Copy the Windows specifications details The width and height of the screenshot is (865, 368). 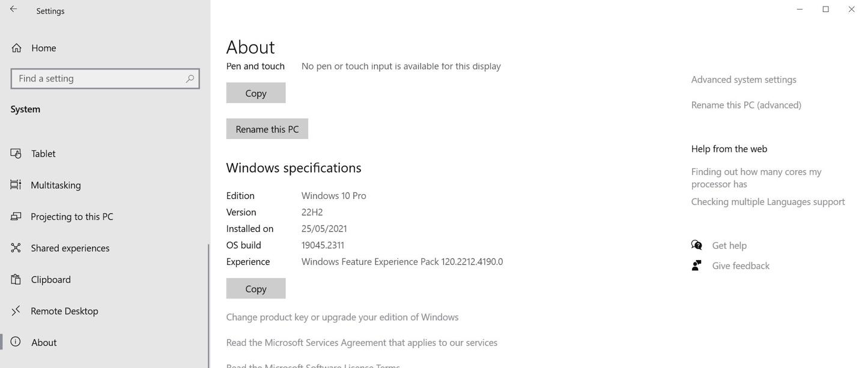point(256,288)
